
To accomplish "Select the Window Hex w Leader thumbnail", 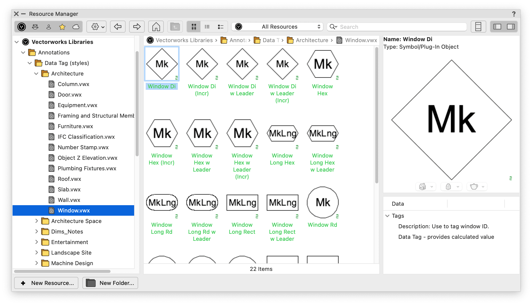I will click(x=202, y=133).
